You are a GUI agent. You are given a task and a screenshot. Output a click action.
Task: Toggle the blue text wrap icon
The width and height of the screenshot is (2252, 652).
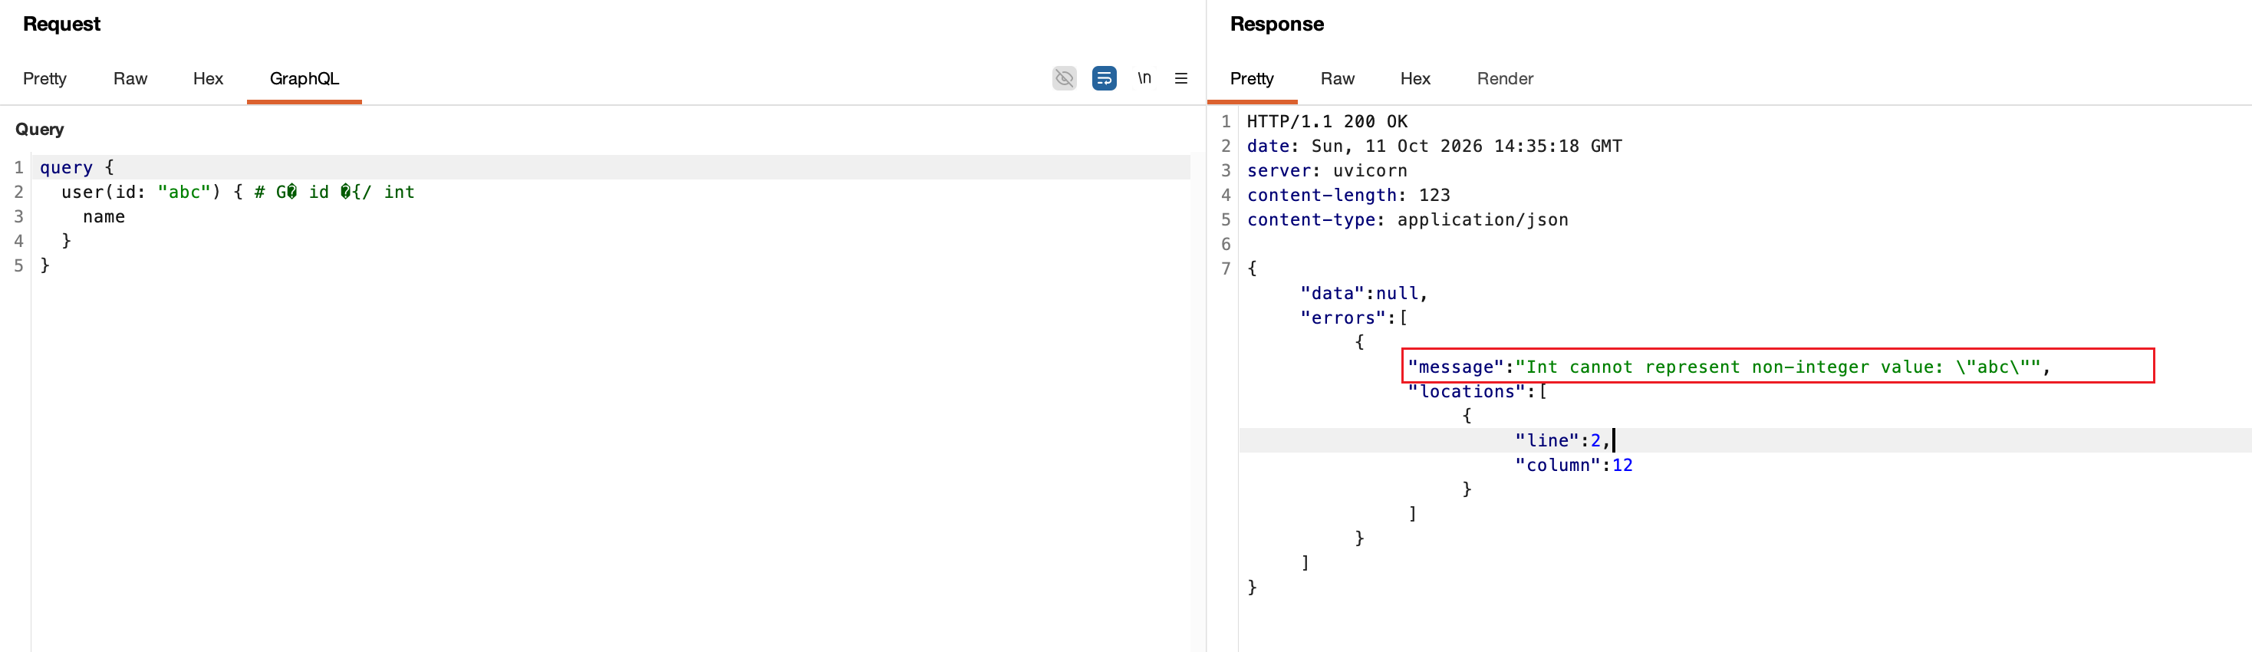(1105, 79)
